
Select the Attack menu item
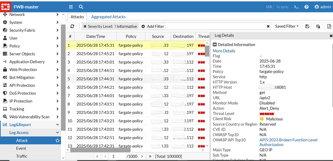coord(22,140)
